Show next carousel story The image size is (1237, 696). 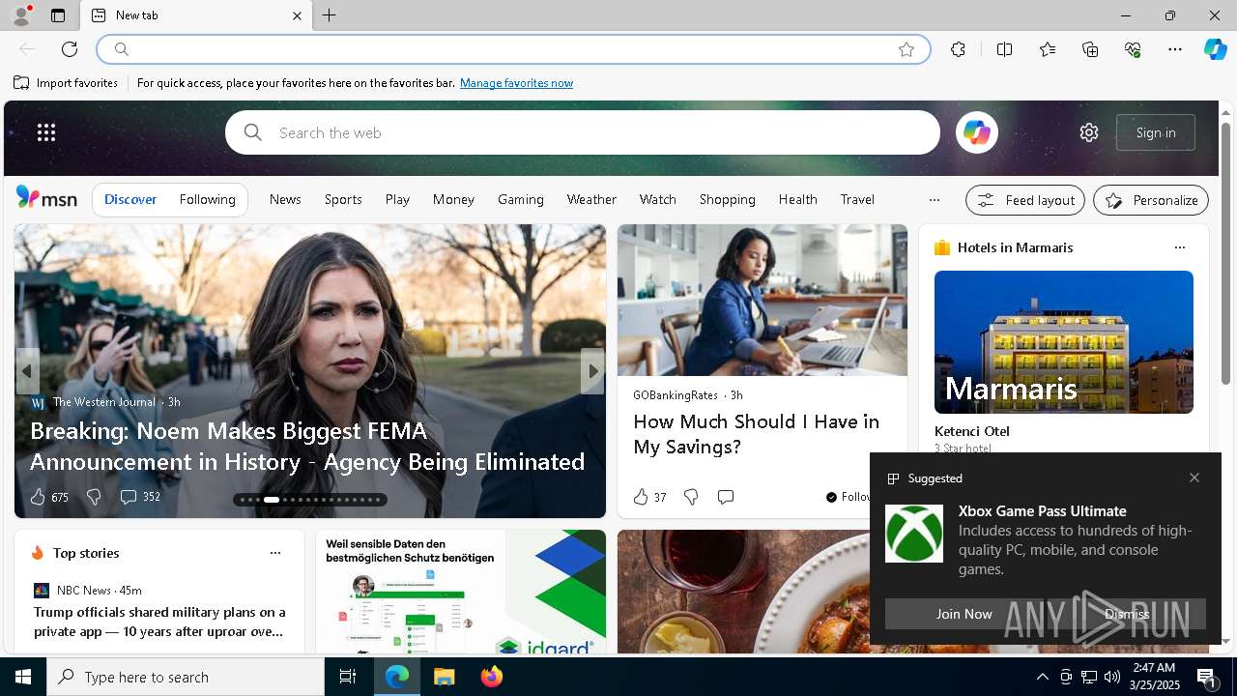click(592, 371)
